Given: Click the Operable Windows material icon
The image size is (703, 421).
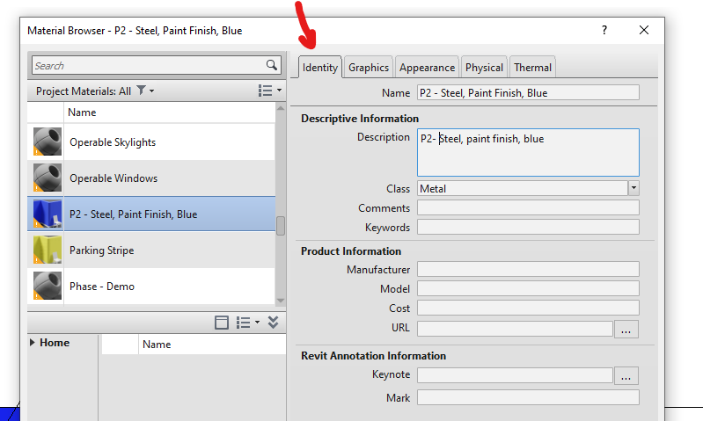Looking at the screenshot, I should click(x=45, y=178).
